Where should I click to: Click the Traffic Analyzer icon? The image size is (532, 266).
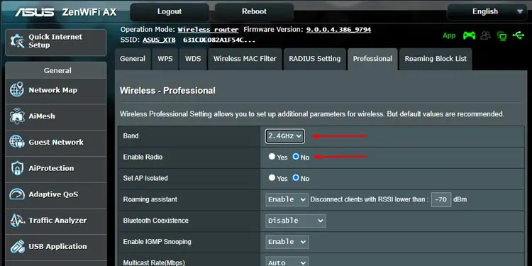pyautogui.click(x=17, y=221)
